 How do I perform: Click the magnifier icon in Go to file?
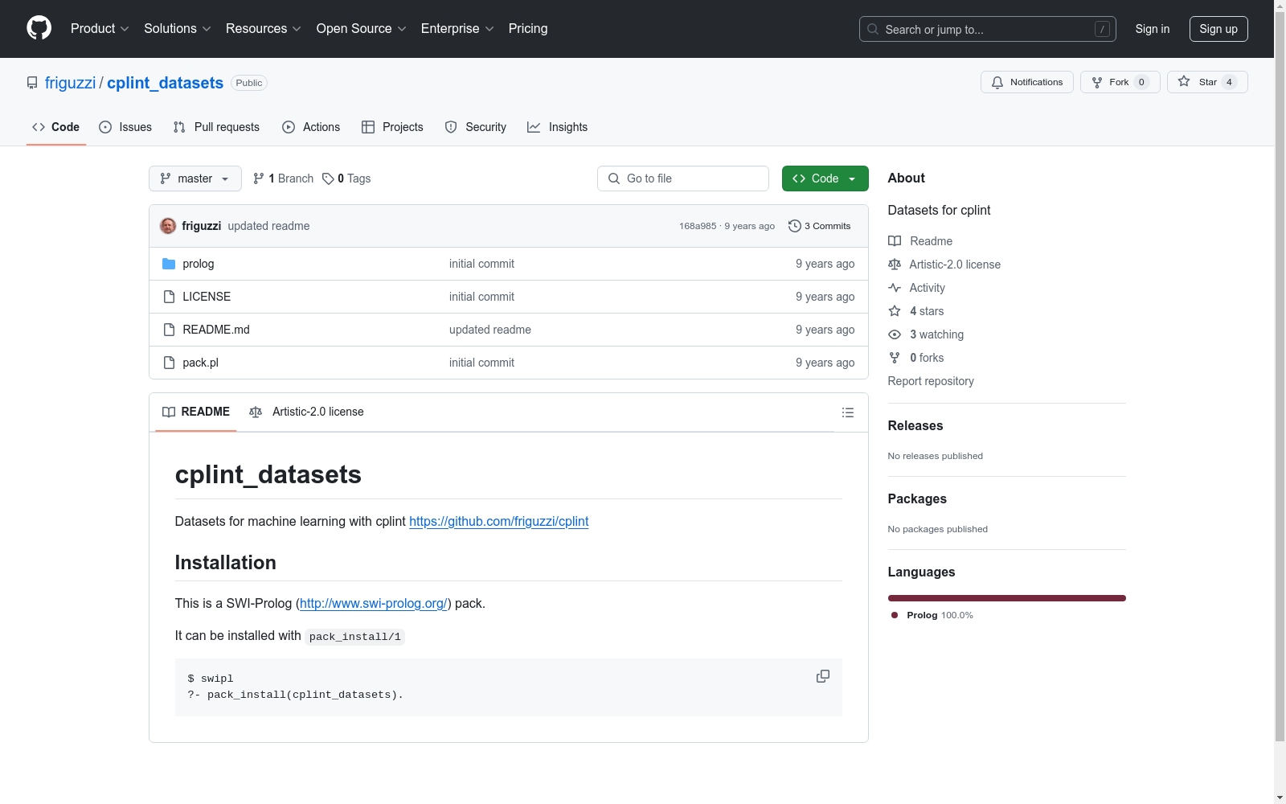coord(614,178)
